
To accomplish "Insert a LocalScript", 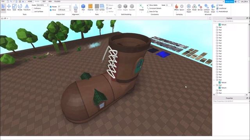I will pos(221,8).
